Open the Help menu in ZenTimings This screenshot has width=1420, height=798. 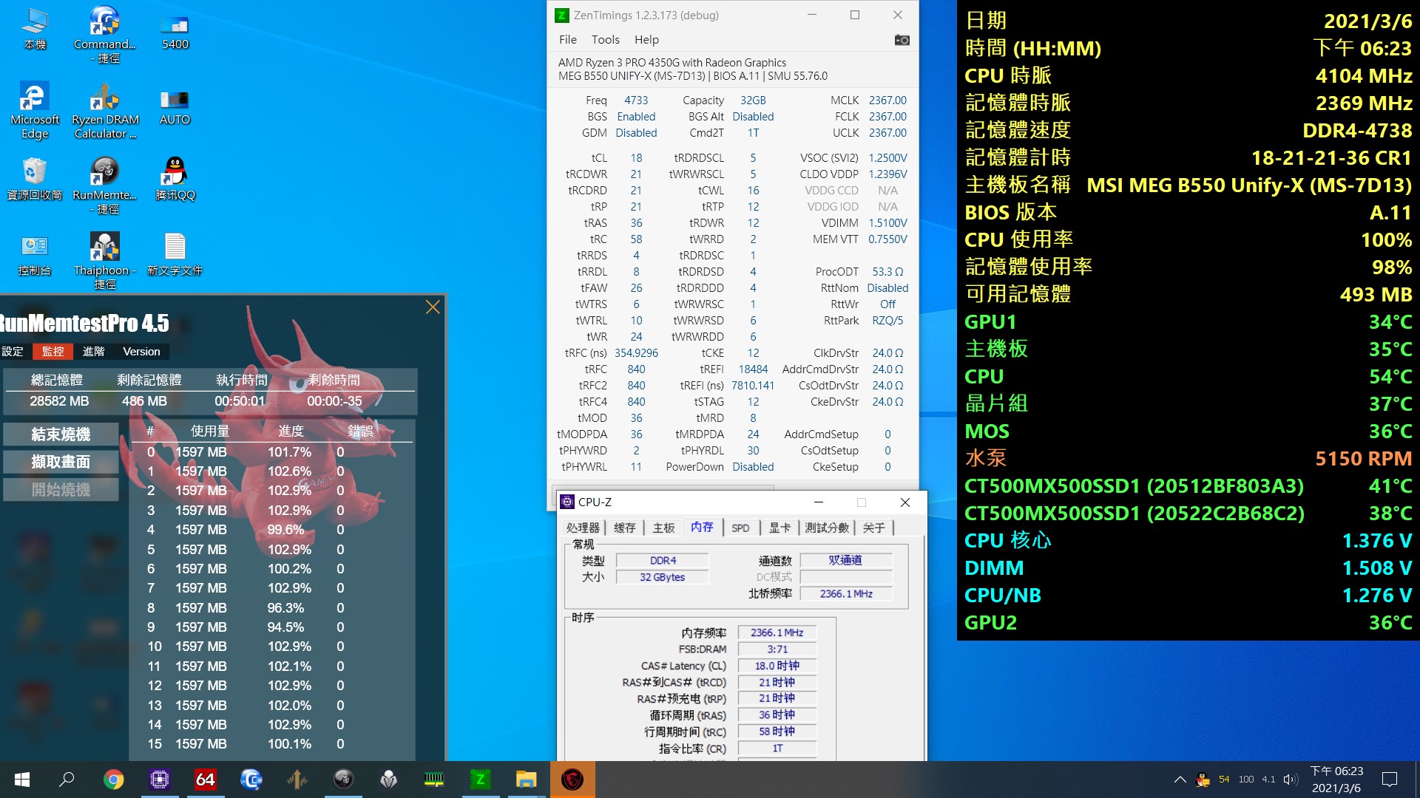(x=646, y=40)
